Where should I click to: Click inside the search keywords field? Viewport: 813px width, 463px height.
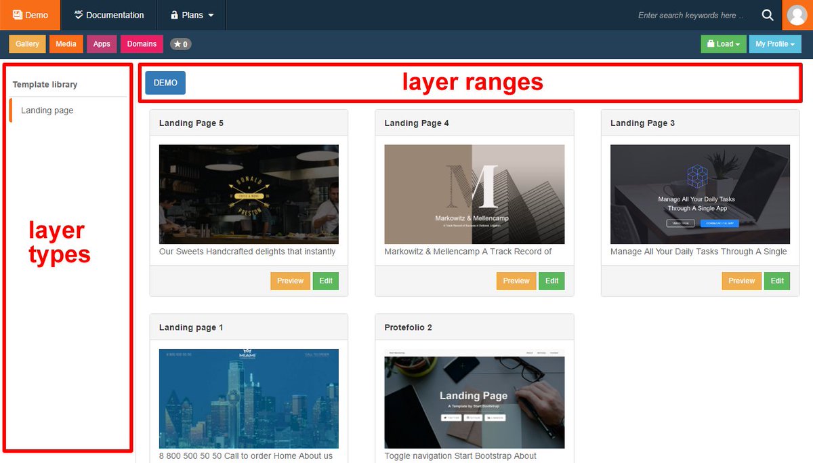point(691,15)
